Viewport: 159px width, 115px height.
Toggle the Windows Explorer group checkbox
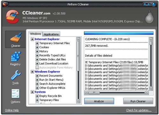click(32, 72)
